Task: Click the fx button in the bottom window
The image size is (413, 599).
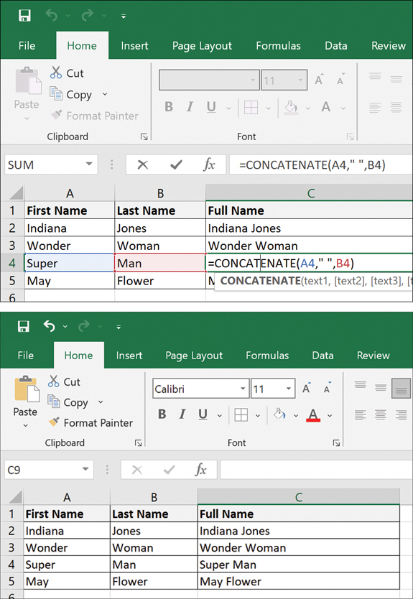Action: point(200,469)
